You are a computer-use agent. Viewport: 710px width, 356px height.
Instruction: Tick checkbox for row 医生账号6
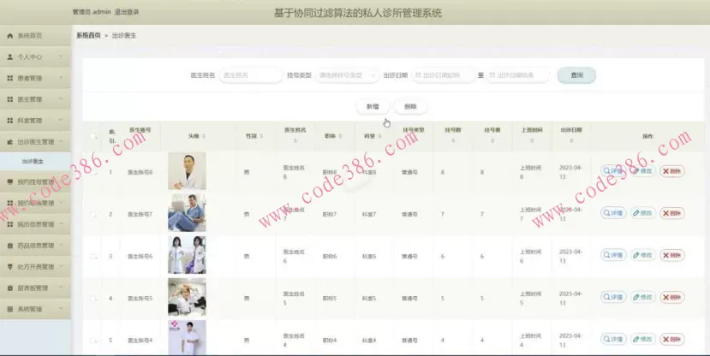tap(93, 257)
